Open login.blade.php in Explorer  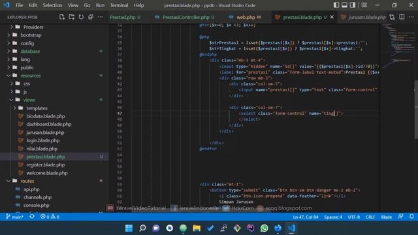coord(43,140)
